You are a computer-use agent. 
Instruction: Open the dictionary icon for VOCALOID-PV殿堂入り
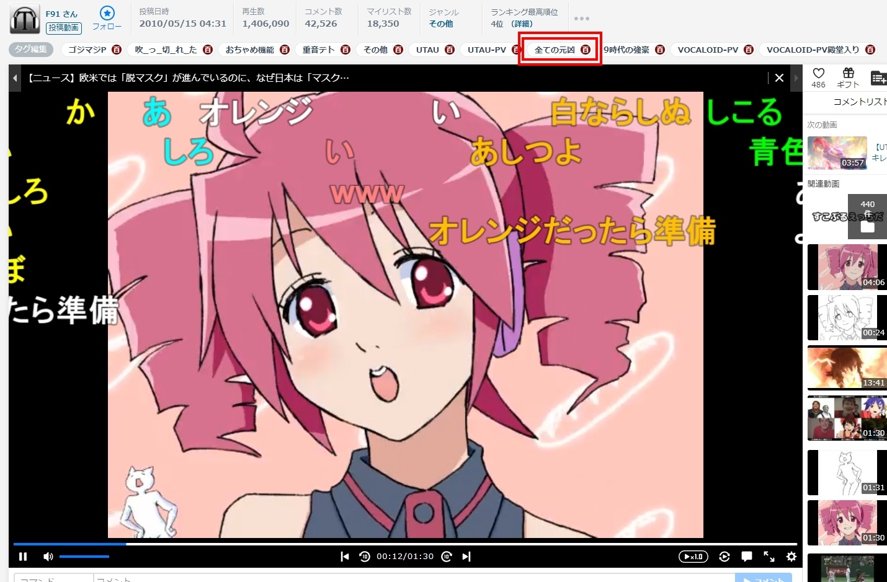870,50
